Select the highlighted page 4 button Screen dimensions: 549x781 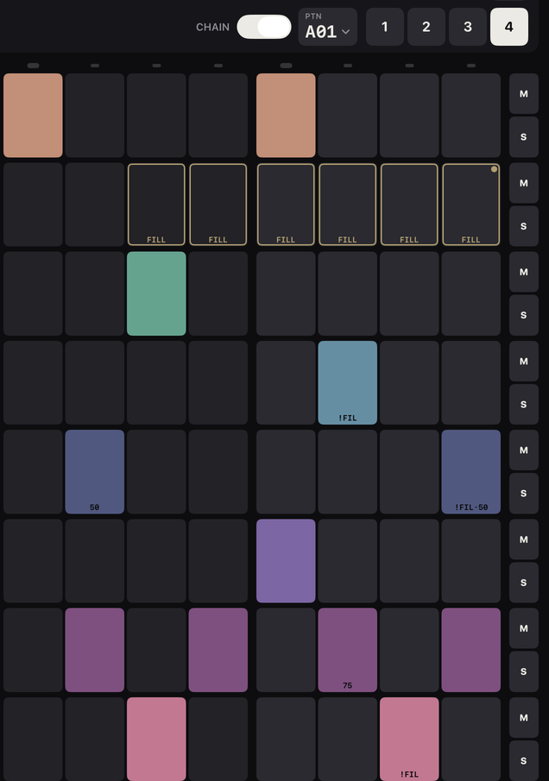click(x=509, y=27)
